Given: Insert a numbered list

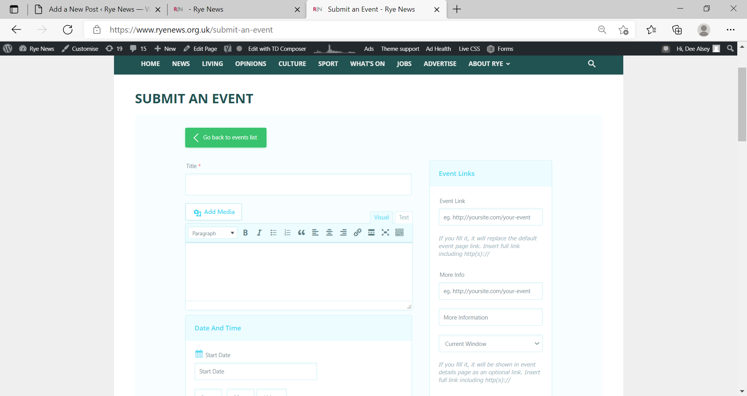Looking at the screenshot, I should (288, 233).
